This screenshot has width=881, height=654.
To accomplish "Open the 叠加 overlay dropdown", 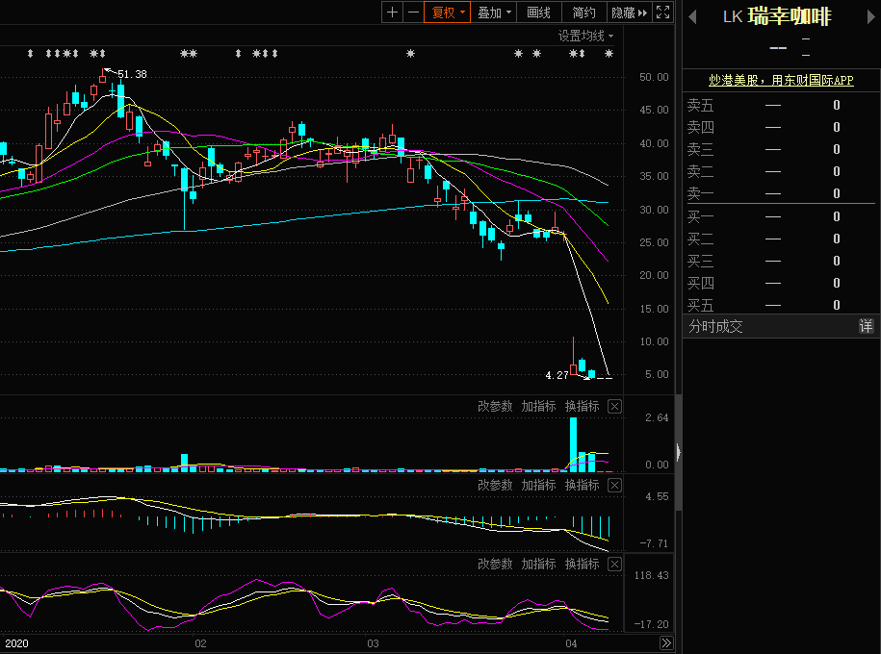I will point(495,13).
